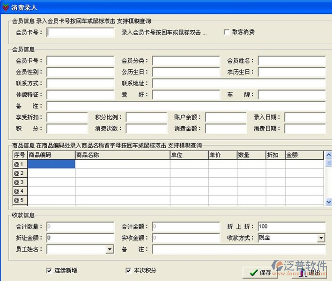This screenshot has height=281, width=332.
Task: Select the first row 商品编码 cell
Action: pyautogui.click(x=51, y=164)
